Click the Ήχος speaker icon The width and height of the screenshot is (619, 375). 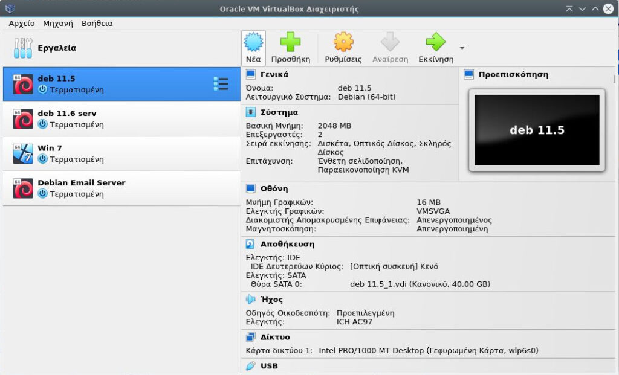tap(251, 300)
